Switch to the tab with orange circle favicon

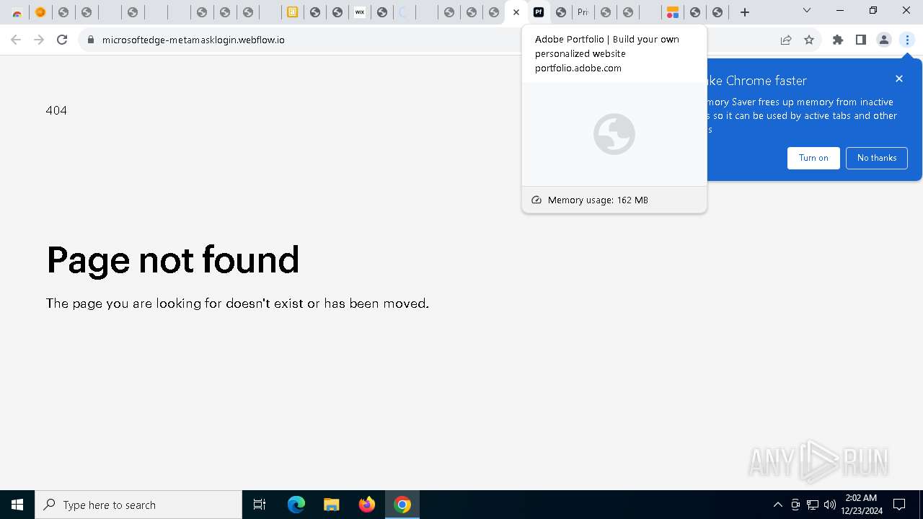point(40,12)
